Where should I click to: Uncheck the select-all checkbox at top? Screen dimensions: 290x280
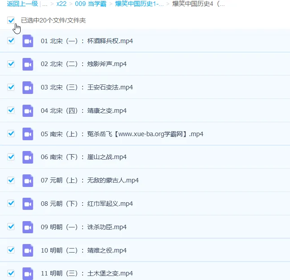click(x=11, y=20)
